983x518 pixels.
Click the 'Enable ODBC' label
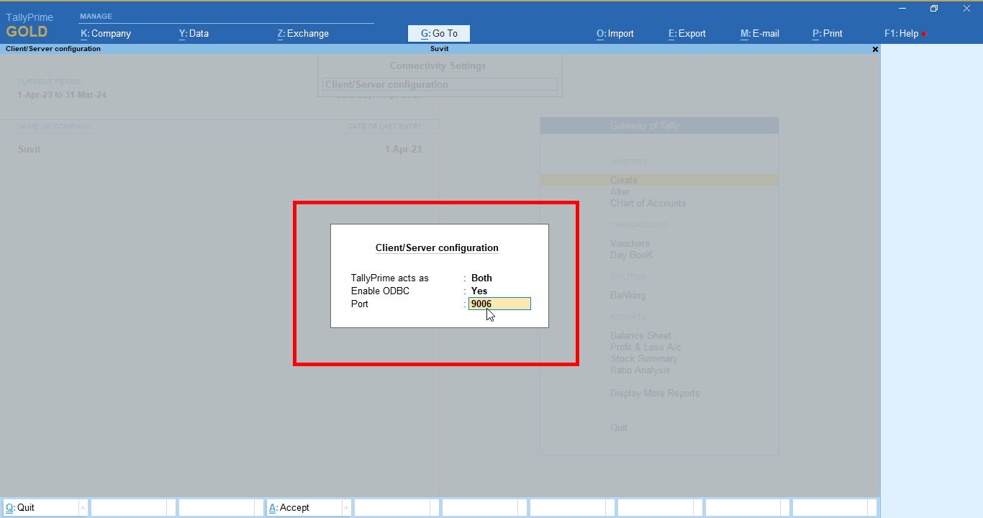tap(380, 291)
